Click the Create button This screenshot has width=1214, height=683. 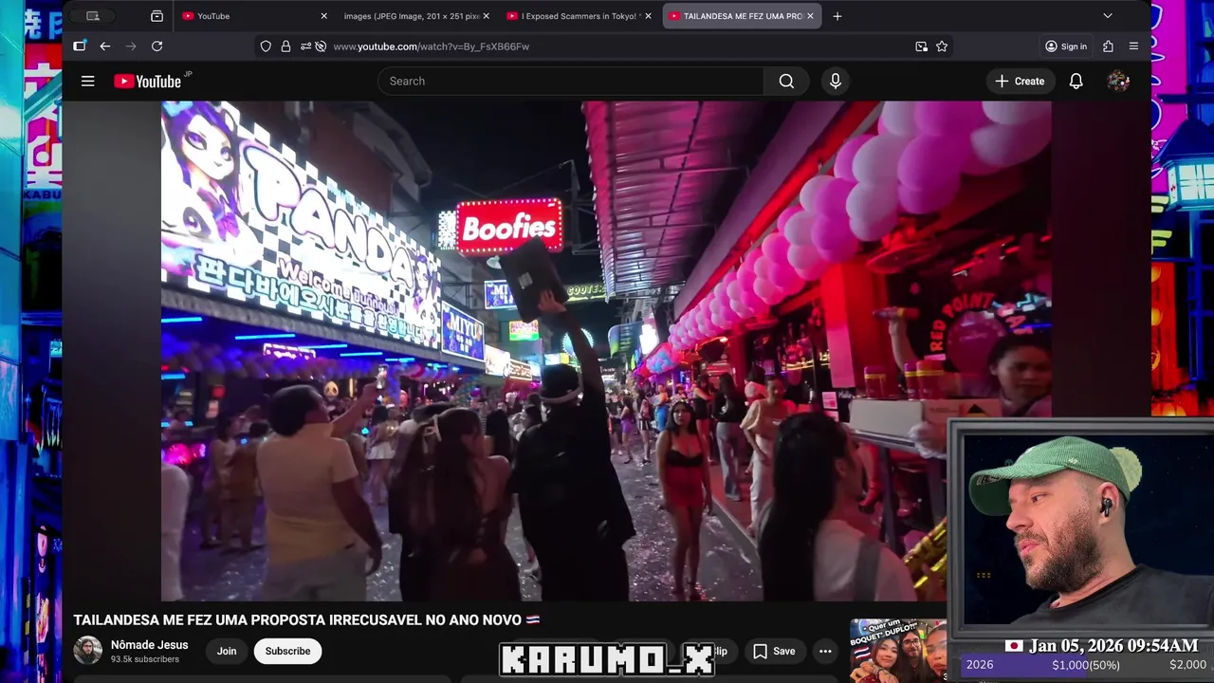pos(1020,82)
